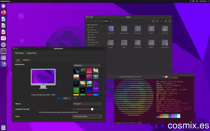Image resolution: width=210 pixels, height=131 pixels.
Task: Toggle location entry in Home window toolbar
Action: [153, 21]
